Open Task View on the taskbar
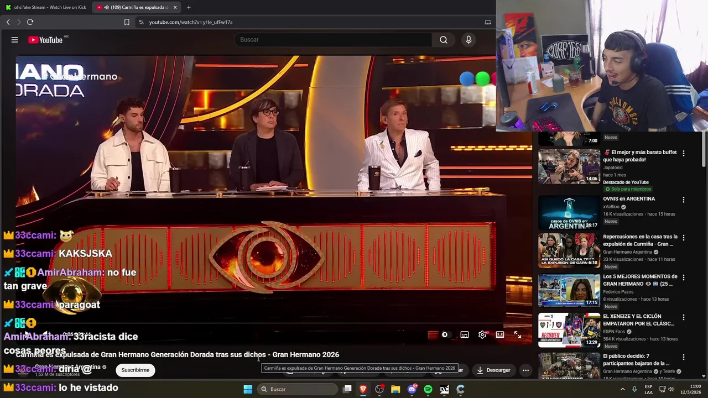 347,389
